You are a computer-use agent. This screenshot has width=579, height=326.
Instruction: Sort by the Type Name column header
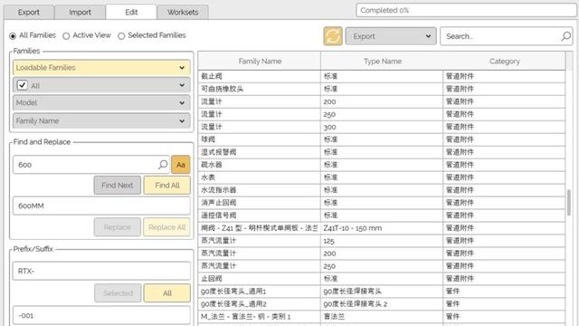coord(382,62)
